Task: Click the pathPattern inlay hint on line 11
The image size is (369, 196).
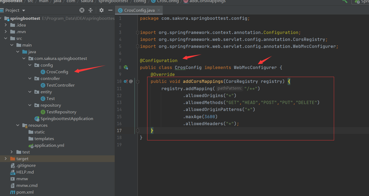Action: [x=230, y=89]
